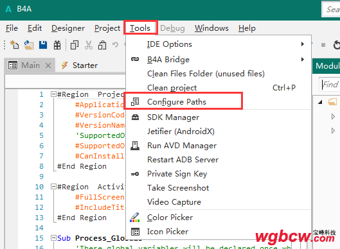Choose Clean Files Folder (unused files)

pos(219,74)
